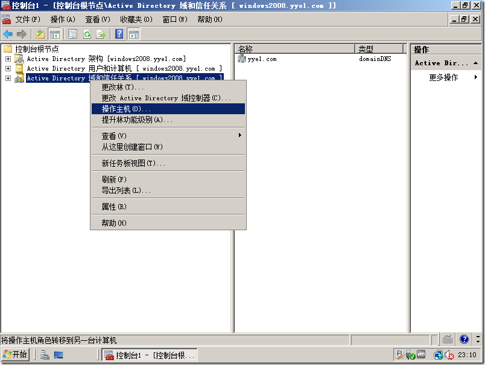The image size is (485, 365).
Task: Click the console root folder icon
Action: coord(8,48)
